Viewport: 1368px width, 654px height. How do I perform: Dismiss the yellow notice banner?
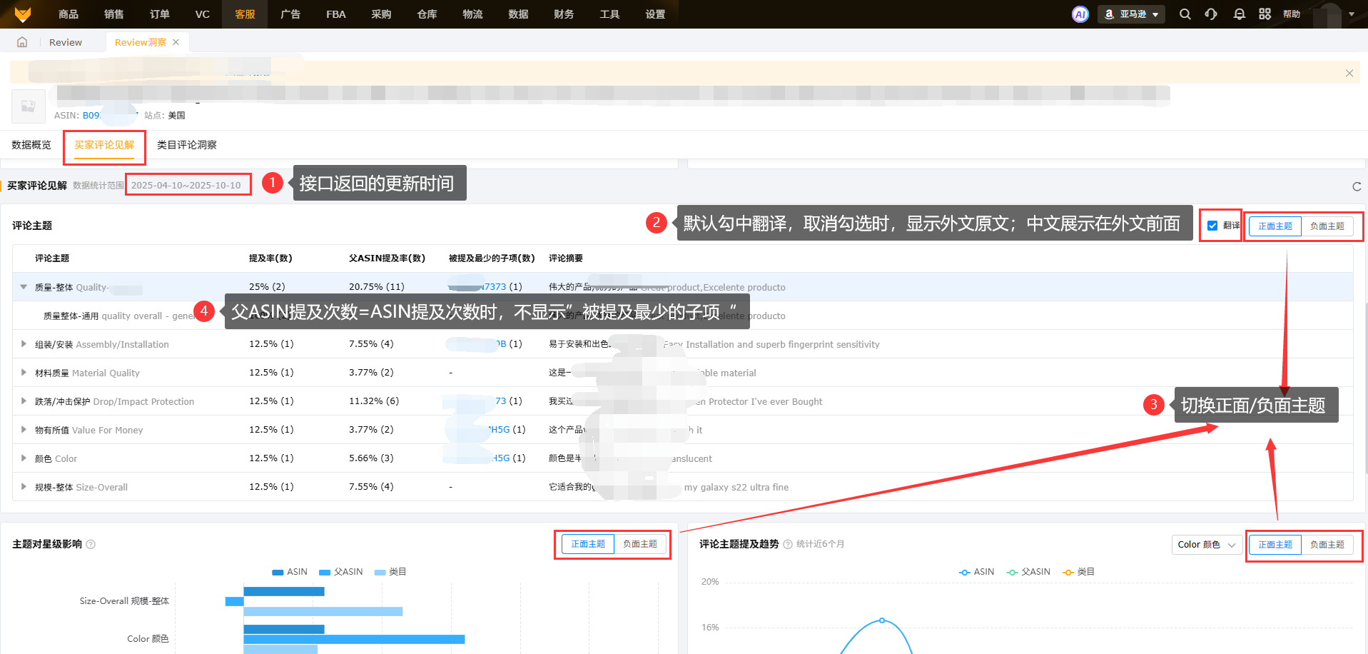tap(1349, 73)
